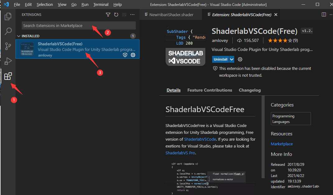Click the v1.2. version badge
The image size is (333, 195).
coord(307,31)
